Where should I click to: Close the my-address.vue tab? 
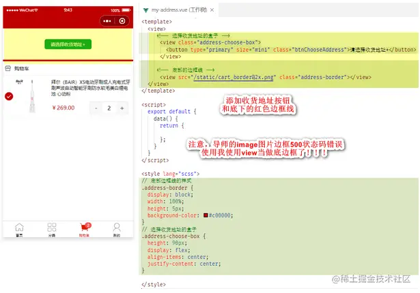(212, 10)
